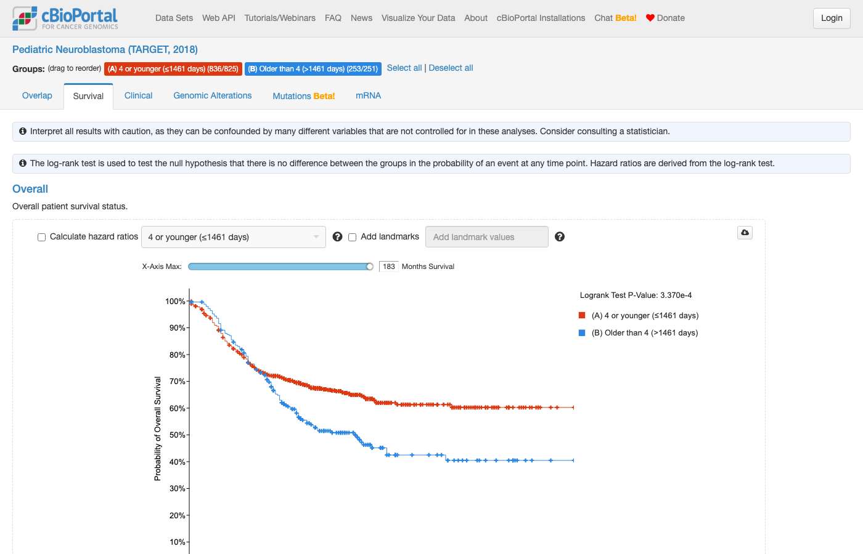Click 'Logrank Test P-Value: 3.370e-4' text
The height and width of the screenshot is (554, 863).
[636, 295]
